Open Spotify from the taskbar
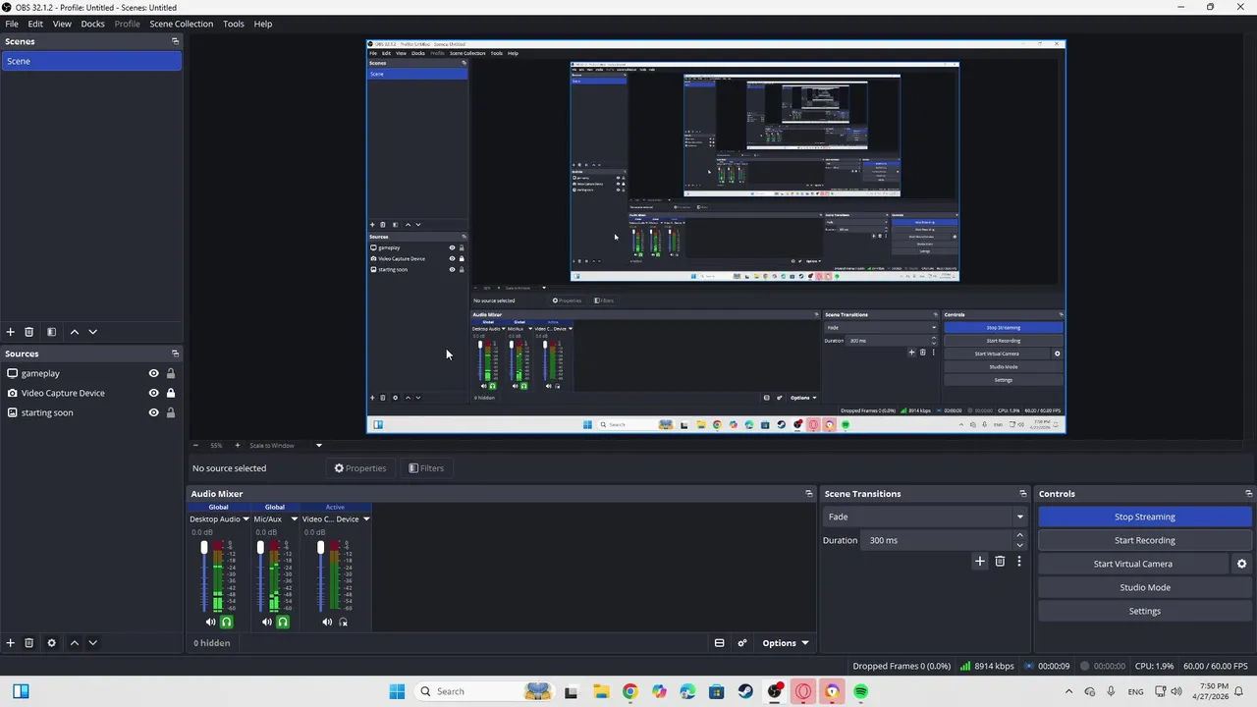The width and height of the screenshot is (1257, 707). coord(861,691)
